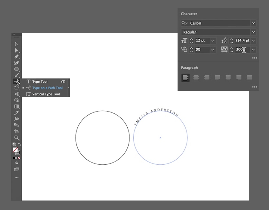The height and width of the screenshot is (210, 269).
Task: Select the Symbol Sprayer tool
Action: click(16, 119)
